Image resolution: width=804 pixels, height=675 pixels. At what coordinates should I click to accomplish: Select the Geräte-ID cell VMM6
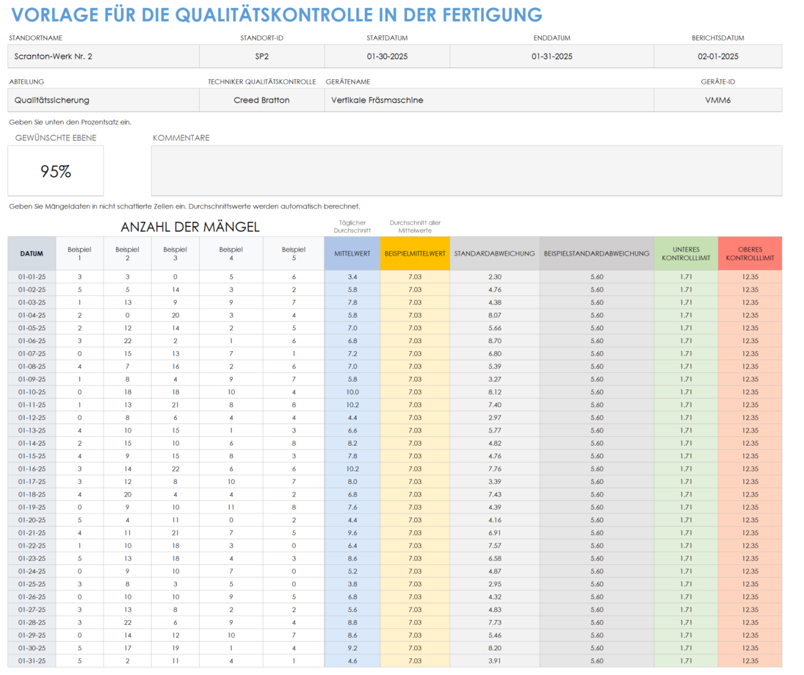click(x=716, y=100)
